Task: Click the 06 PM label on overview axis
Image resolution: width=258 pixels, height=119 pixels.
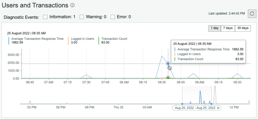Action: 61,107
